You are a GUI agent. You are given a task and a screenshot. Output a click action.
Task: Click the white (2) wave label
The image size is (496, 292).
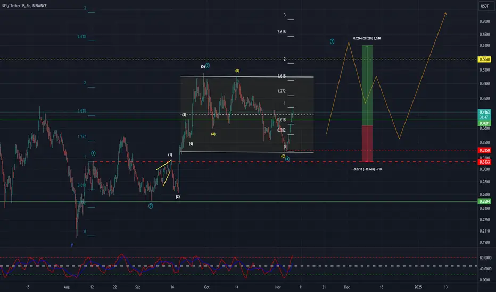point(178,196)
